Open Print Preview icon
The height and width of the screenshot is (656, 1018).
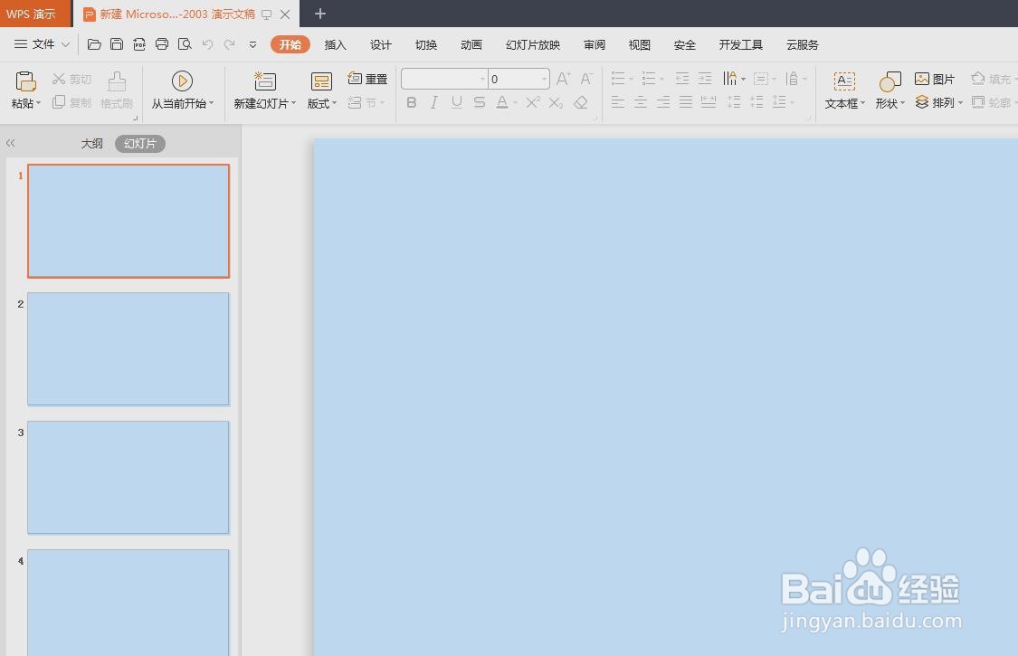coord(185,44)
